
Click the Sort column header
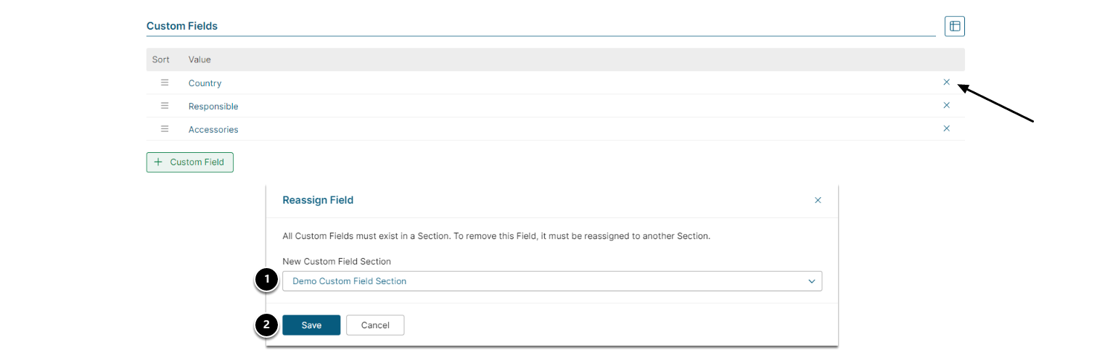pyautogui.click(x=160, y=59)
